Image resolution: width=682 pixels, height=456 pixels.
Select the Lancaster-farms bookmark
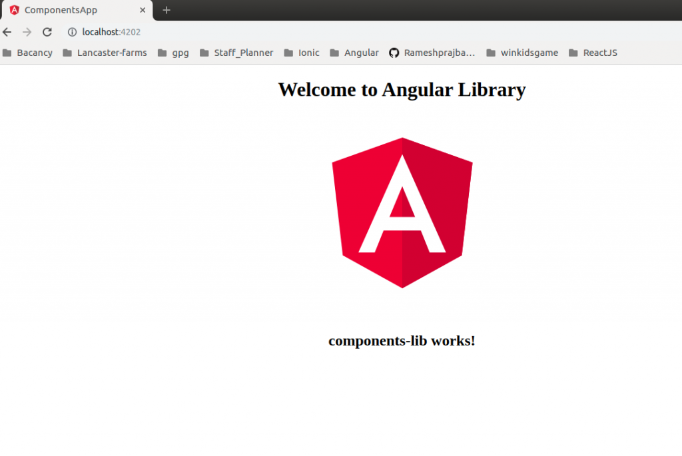113,53
